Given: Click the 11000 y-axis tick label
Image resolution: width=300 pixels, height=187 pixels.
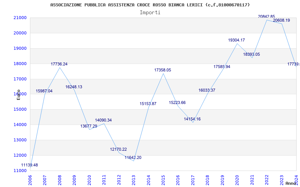Looking at the screenshot, I should coord(20,171).
